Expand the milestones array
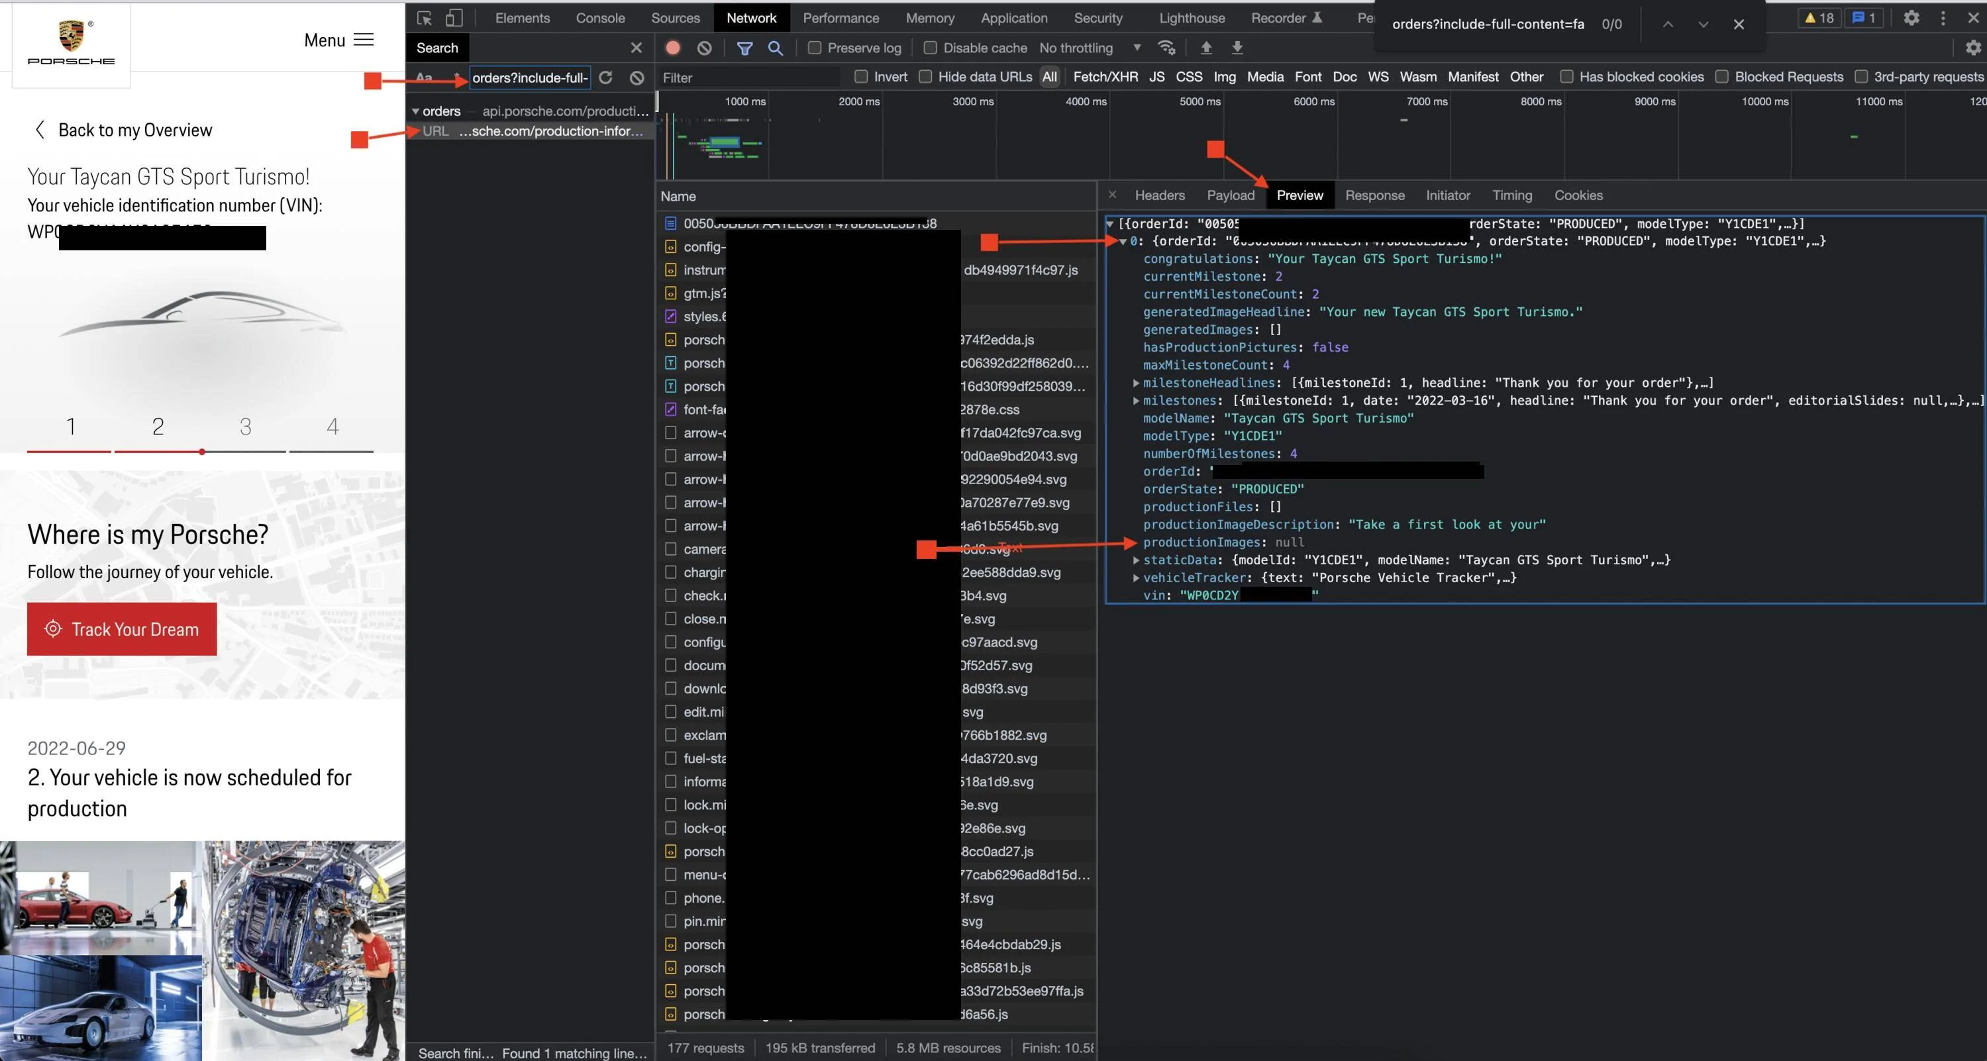Viewport: 1987px width, 1061px height. coord(1136,401)
